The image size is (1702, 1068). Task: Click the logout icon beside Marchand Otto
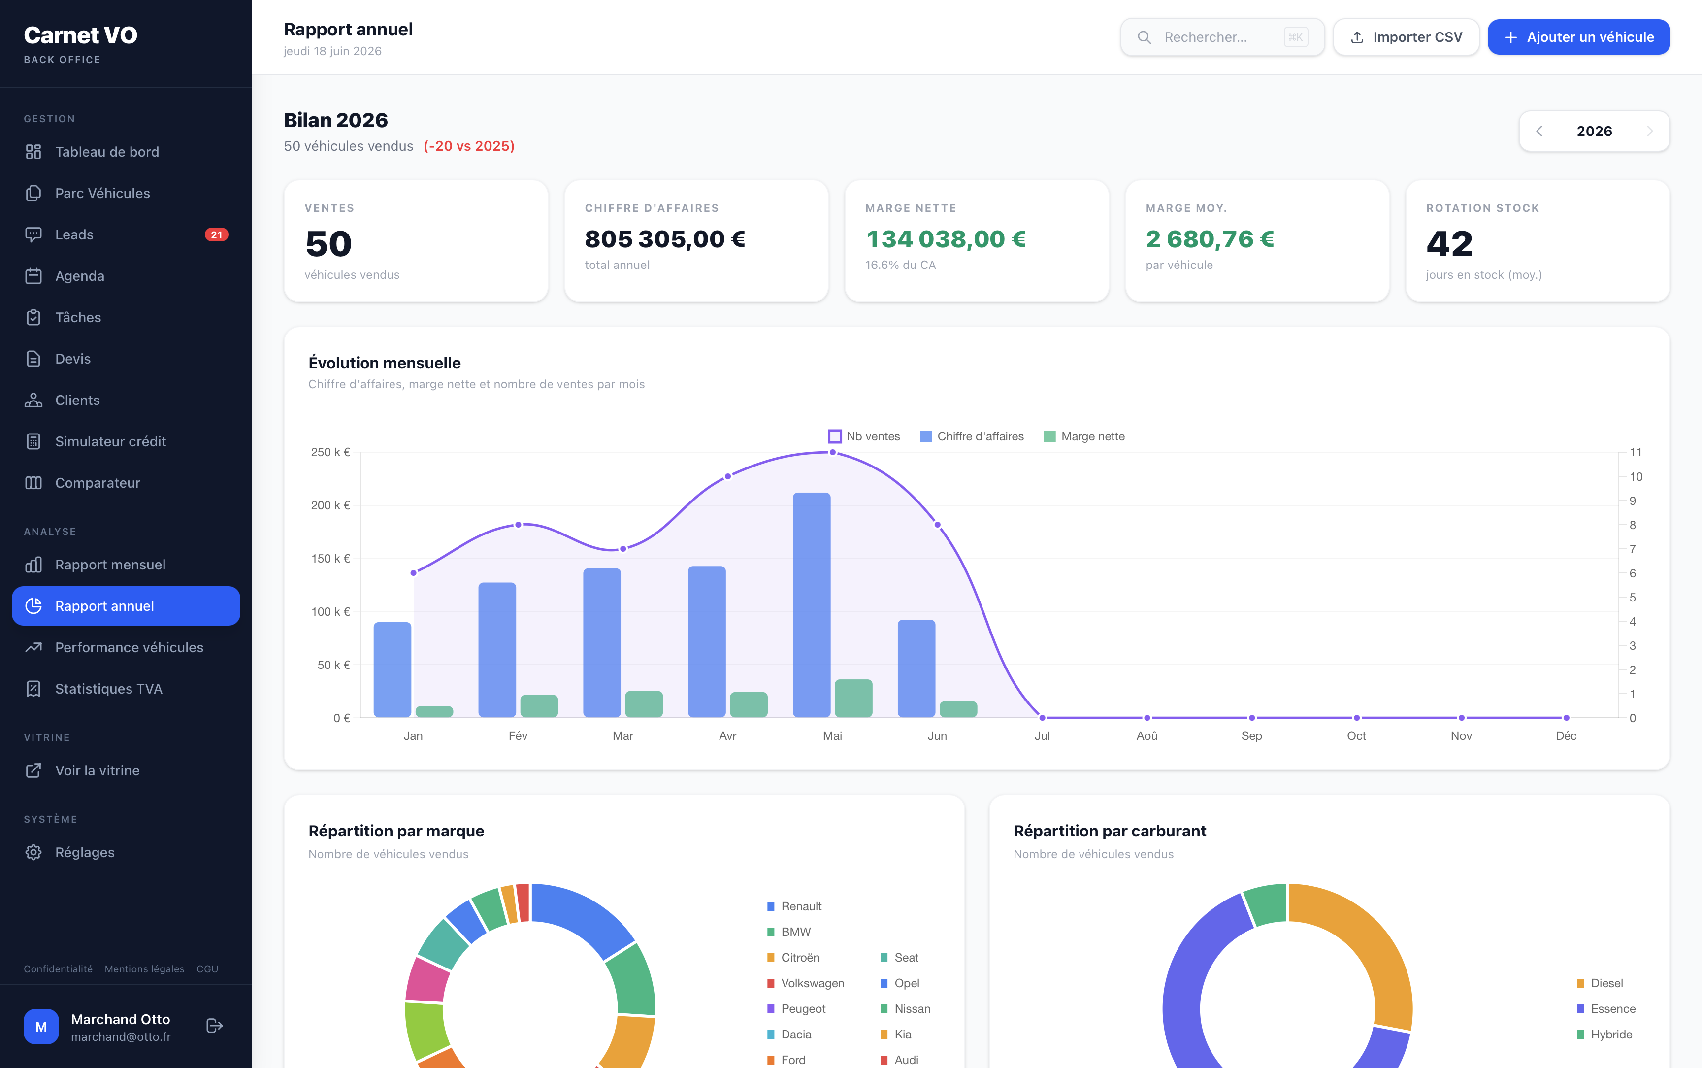[x=215, y=1026]
